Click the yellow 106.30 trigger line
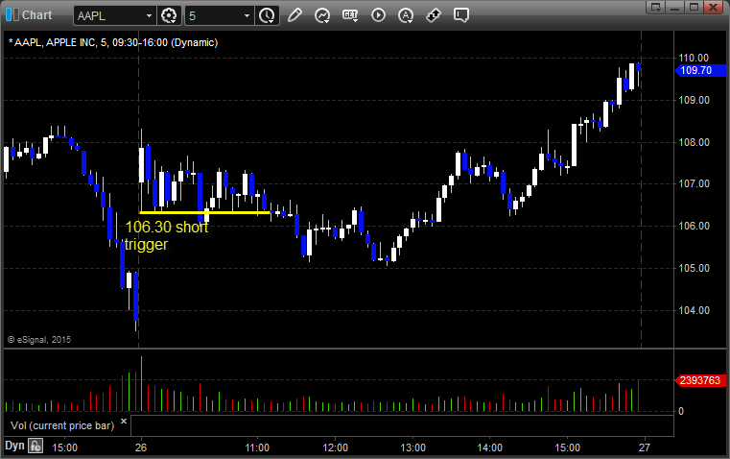This screenshot has height=459, width=730. point(205,213)
